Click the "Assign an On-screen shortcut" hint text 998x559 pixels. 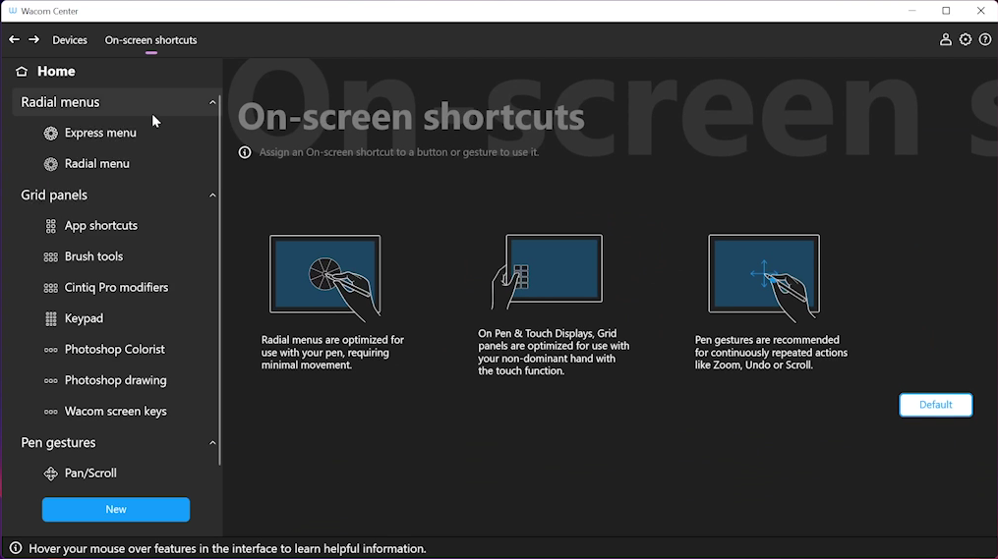click(399, 152)
